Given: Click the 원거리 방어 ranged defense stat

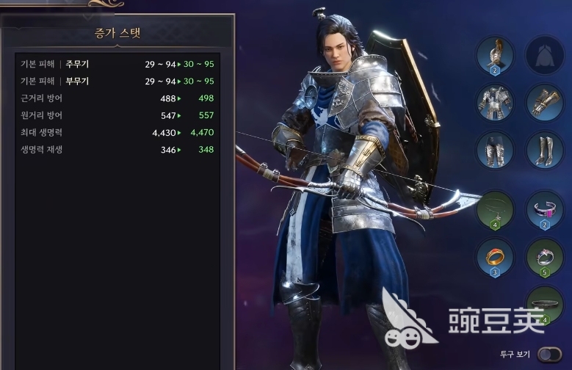Looking at the screenshot, I should (x=117, y=115).
